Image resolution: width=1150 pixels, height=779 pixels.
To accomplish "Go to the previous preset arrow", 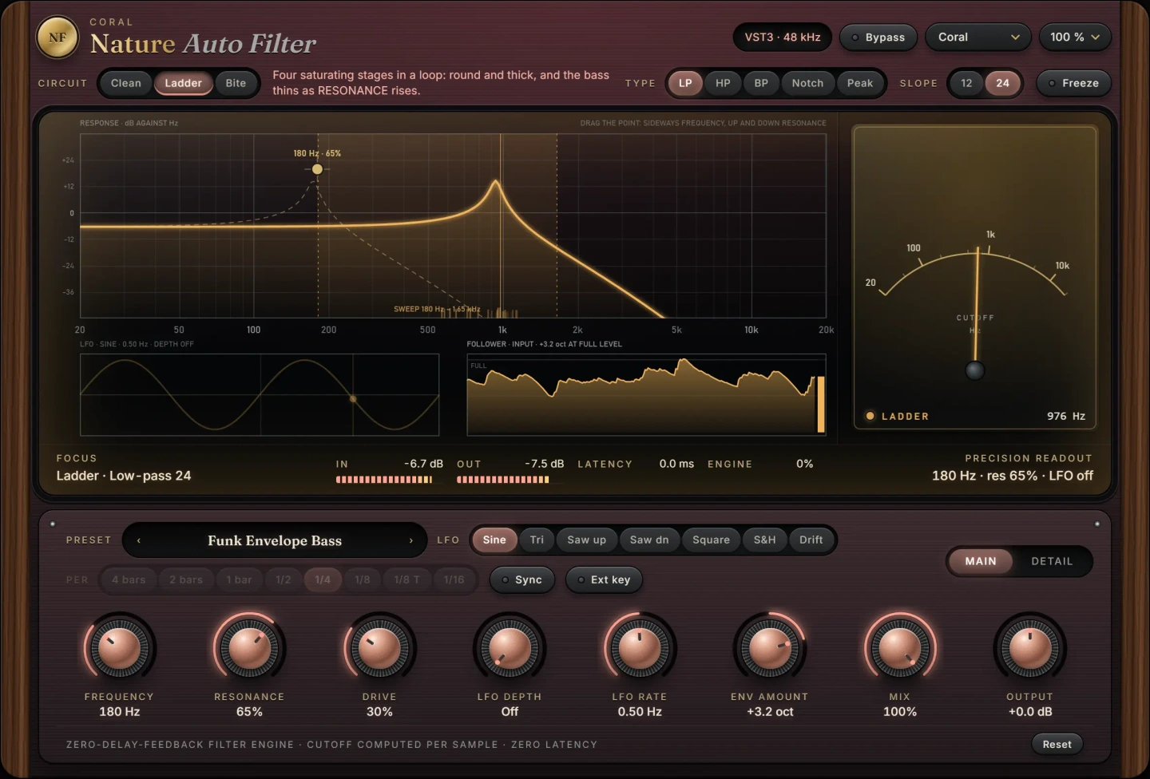I will click(x=139, y=540).
